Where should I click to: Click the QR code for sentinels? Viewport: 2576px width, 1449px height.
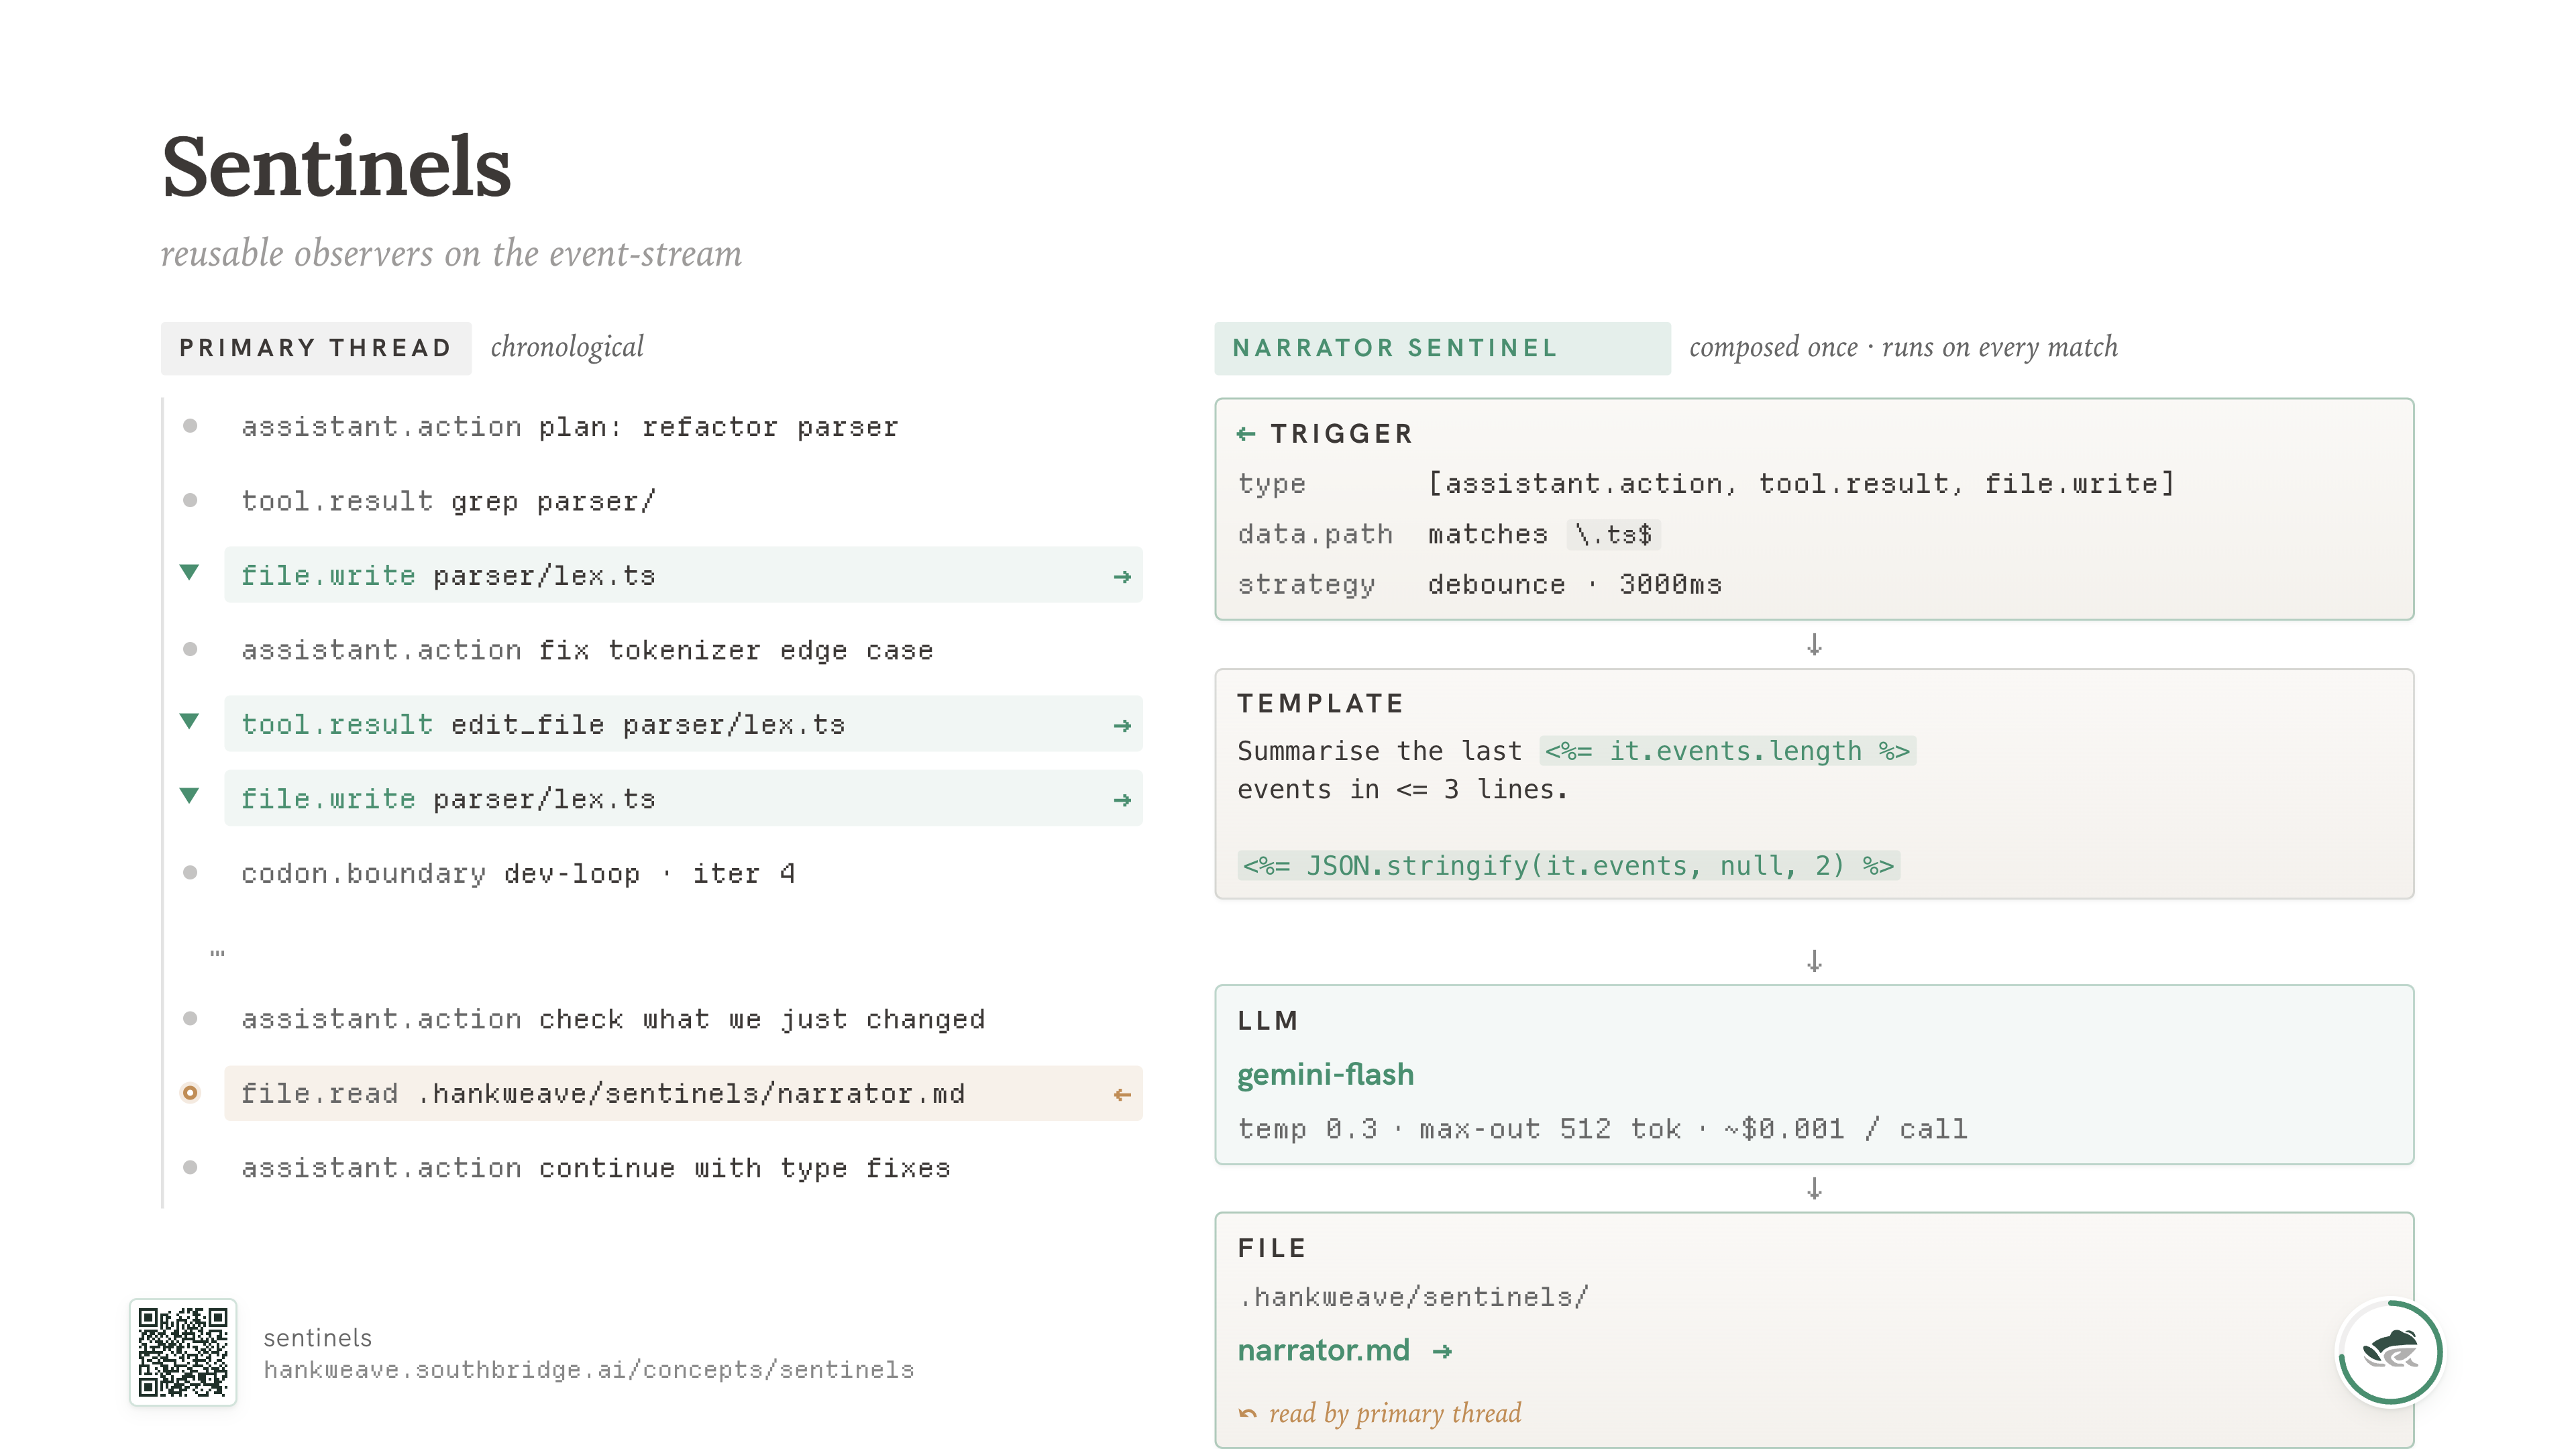183,1352
